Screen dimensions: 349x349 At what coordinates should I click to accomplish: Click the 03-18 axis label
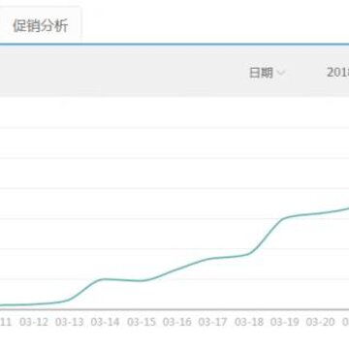tap(249, 322)
